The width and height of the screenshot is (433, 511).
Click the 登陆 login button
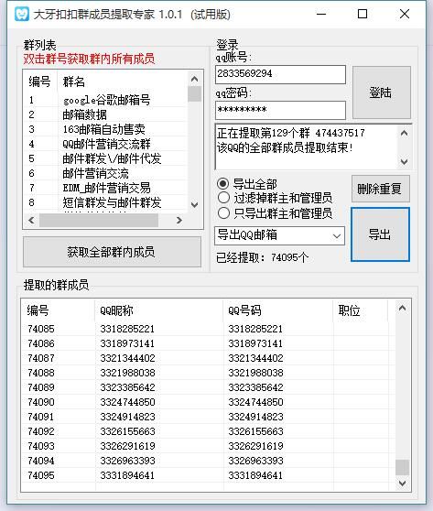381,92
